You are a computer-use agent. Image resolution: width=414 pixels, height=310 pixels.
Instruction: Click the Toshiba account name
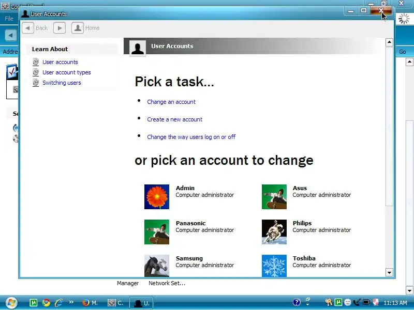click(304, 258)
